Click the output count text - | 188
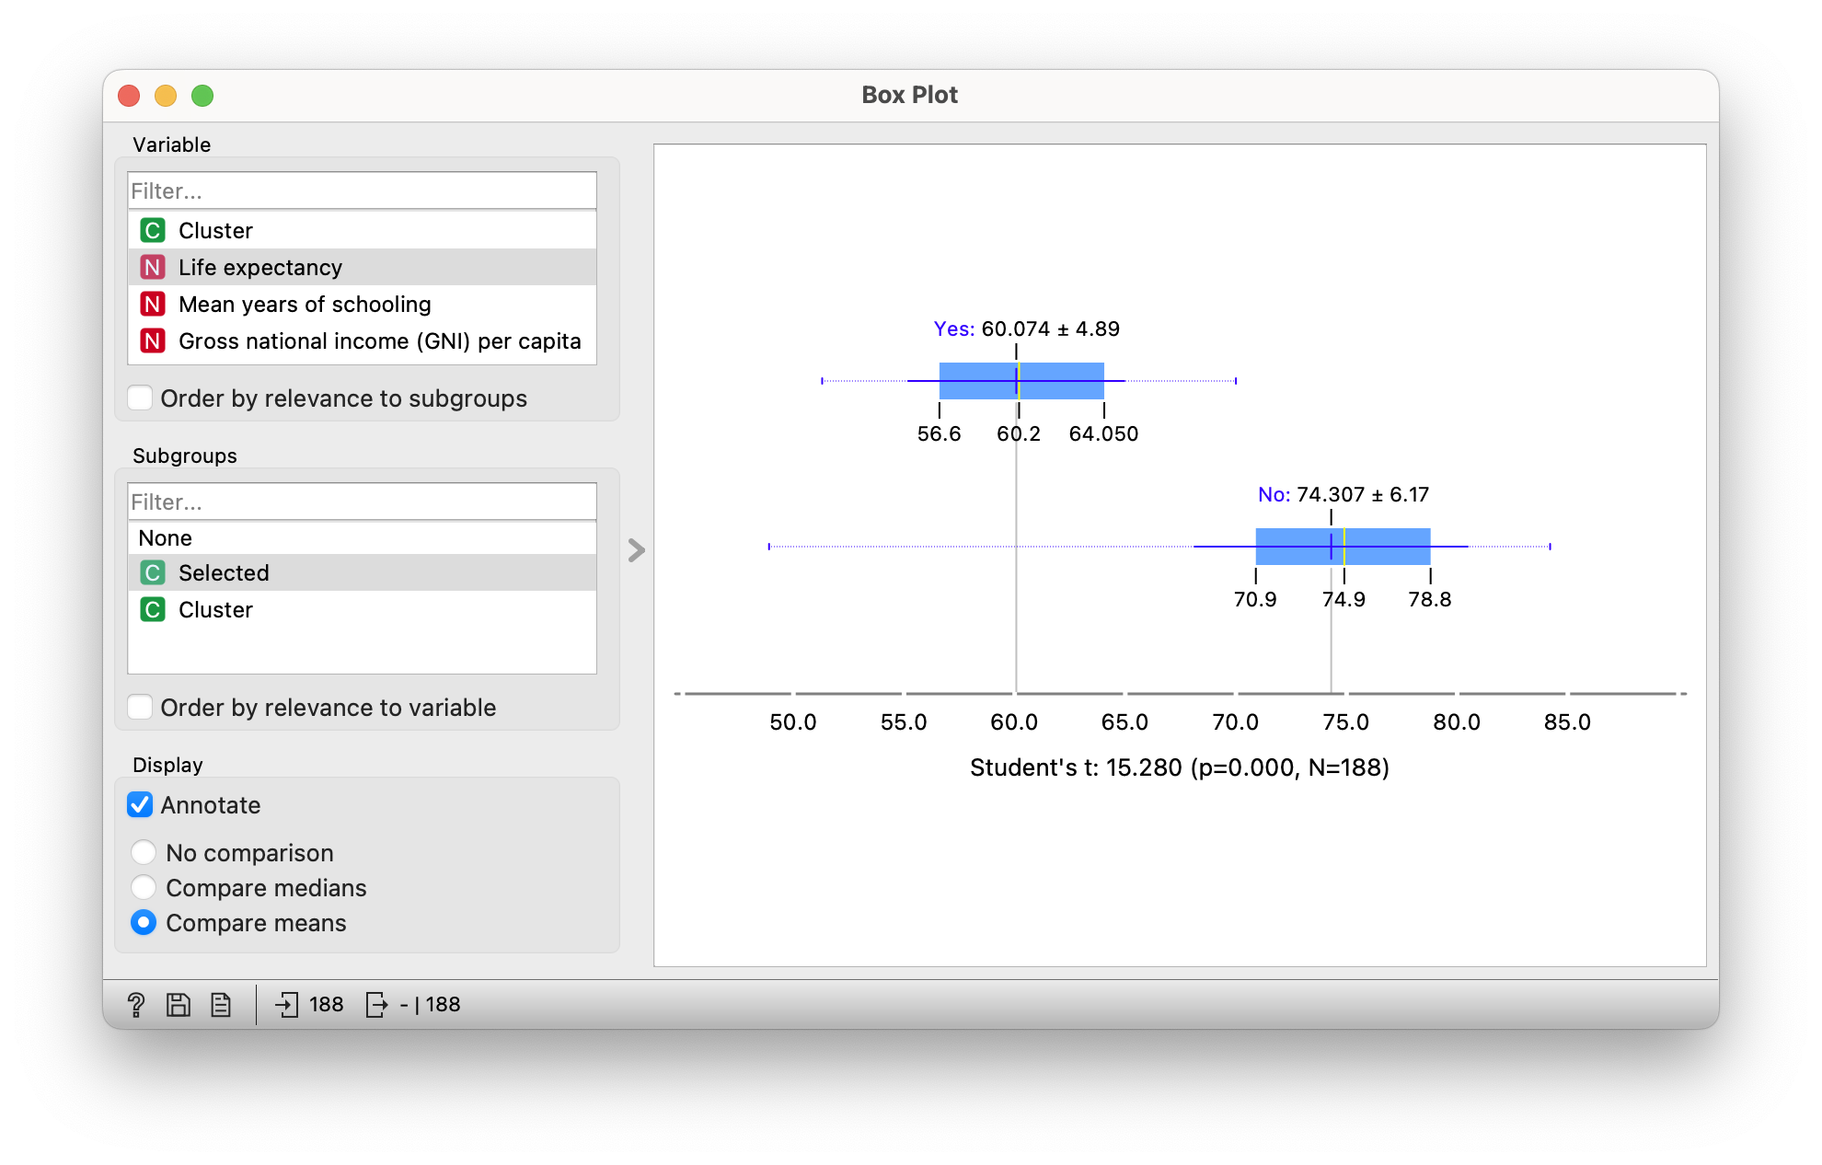1822x1165 pixels. coord(431,1004)
